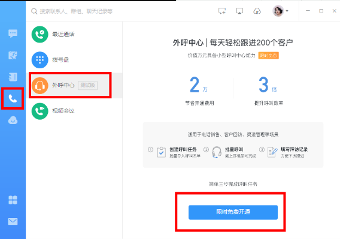This screenshot has width=340, height=239.
Task: Open the messages chat icon in sidebar
Action: [13, 34]
